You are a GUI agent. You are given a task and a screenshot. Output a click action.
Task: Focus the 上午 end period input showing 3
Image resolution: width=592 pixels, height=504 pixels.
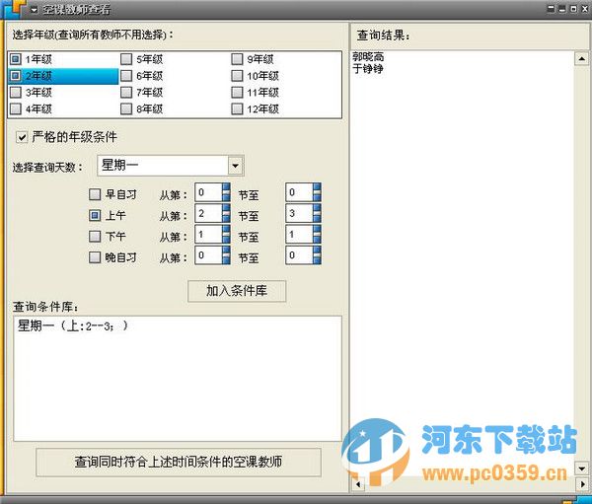(x=299, y=213)
